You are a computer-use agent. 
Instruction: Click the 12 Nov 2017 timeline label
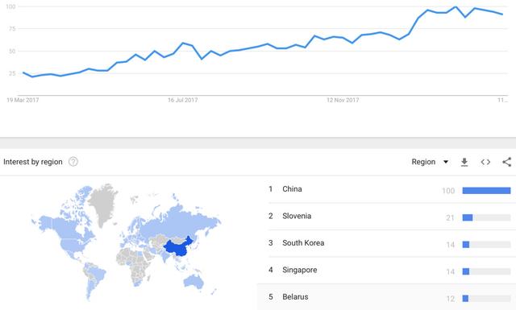(343, 100)
